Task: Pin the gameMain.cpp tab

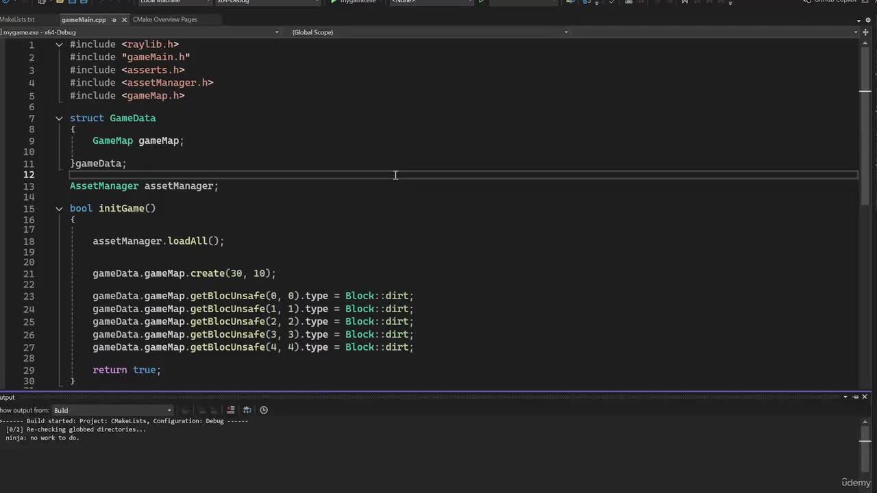Action: pyautogui.click(x=114, y=20)
